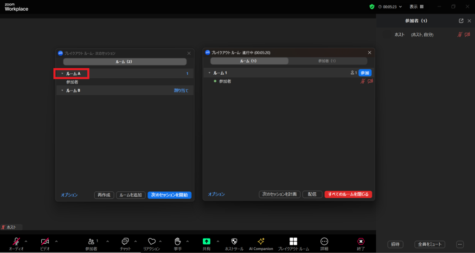Click the Breakout Rooms (ブレイクアウト ルーム) icon

293,241
